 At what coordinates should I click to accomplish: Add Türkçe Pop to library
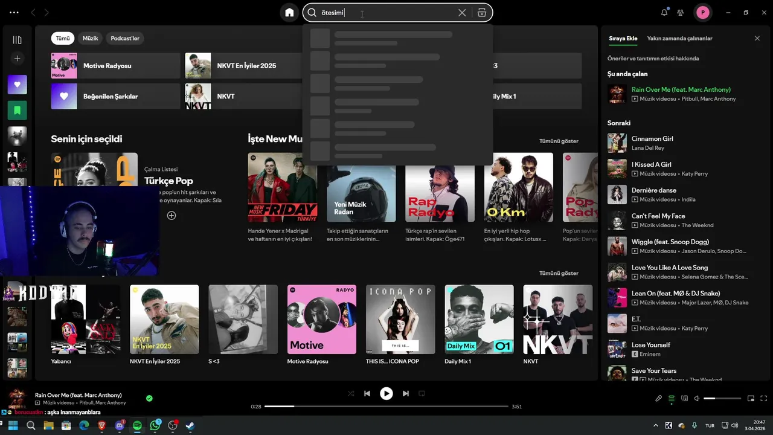tap(172, 215)
